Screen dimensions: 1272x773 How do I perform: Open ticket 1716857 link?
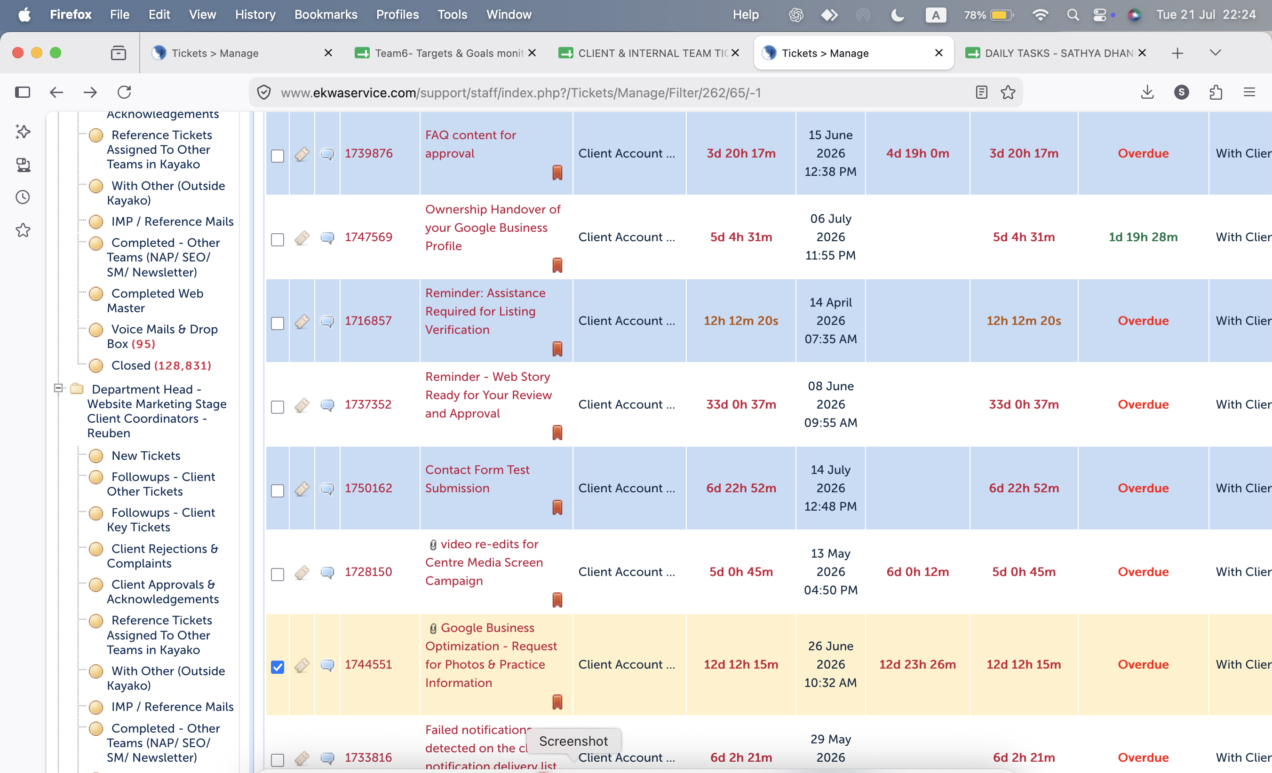[x=368, y=321]
